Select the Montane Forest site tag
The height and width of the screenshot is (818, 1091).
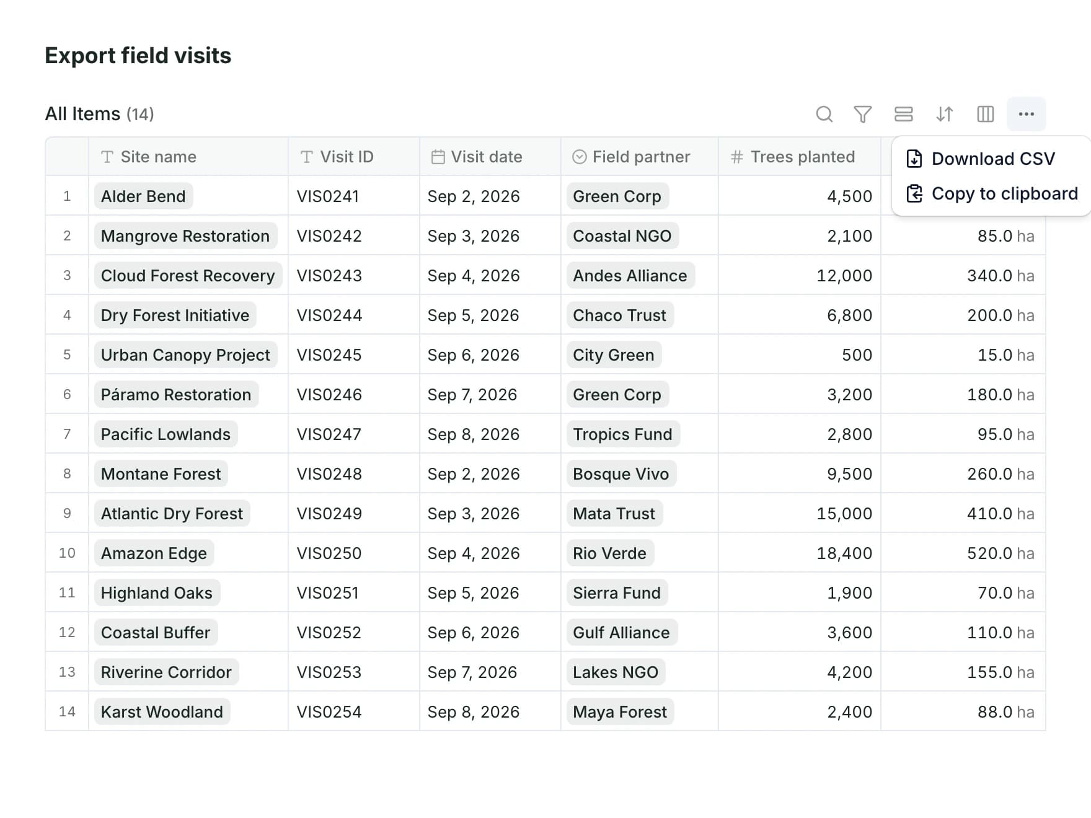coord(161,474)
